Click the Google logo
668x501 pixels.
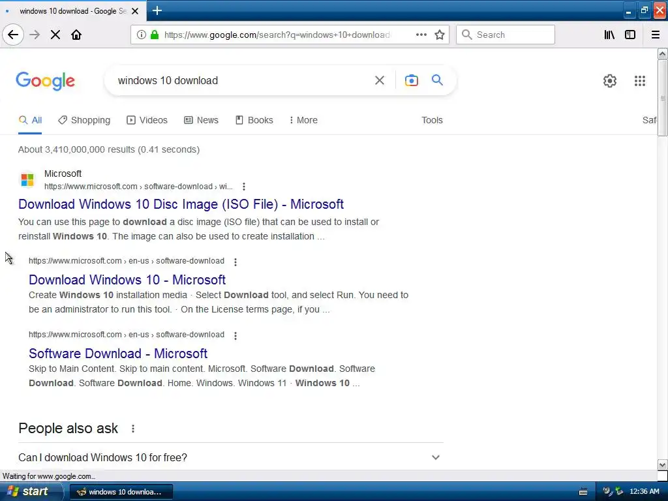(x=45, y=81)
